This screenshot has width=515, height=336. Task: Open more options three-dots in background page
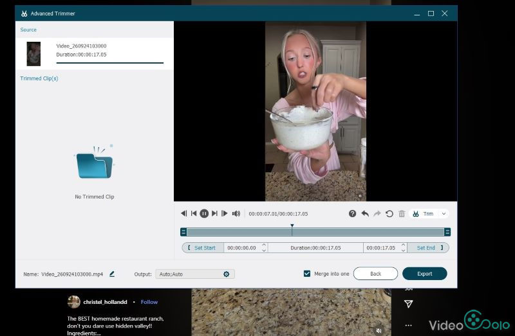pos(408,326)
